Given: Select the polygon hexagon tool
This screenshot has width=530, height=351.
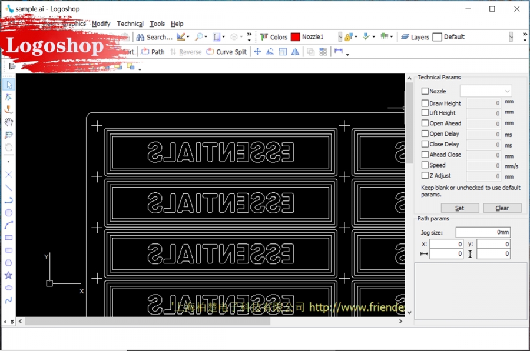Looking at the screenshot, I should pyautogui.click(x=9, y=263).
